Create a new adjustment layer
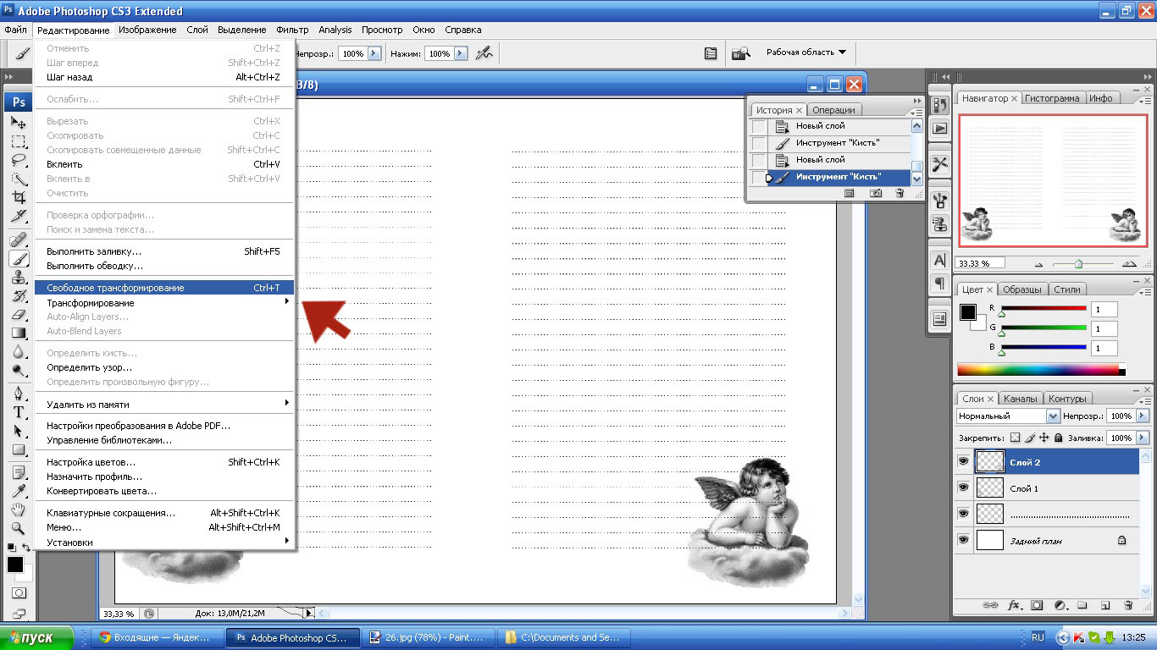 click(x=1060, y=606)
